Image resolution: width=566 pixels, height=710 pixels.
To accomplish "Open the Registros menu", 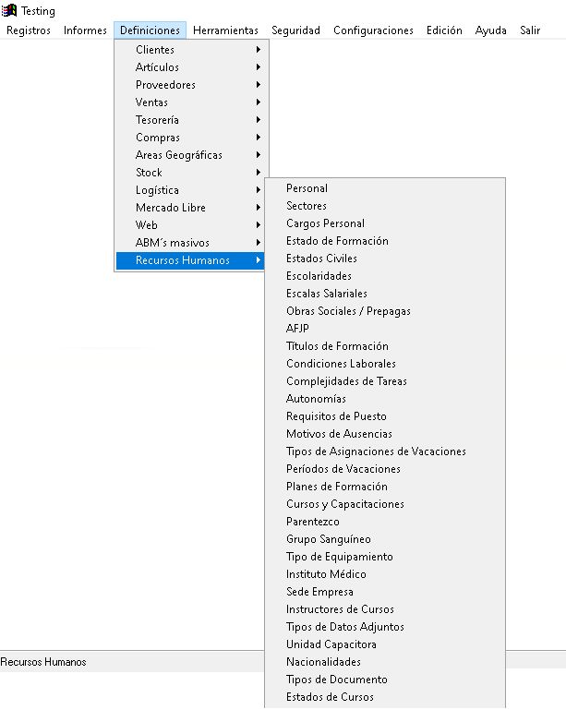I will coord(29,30).
